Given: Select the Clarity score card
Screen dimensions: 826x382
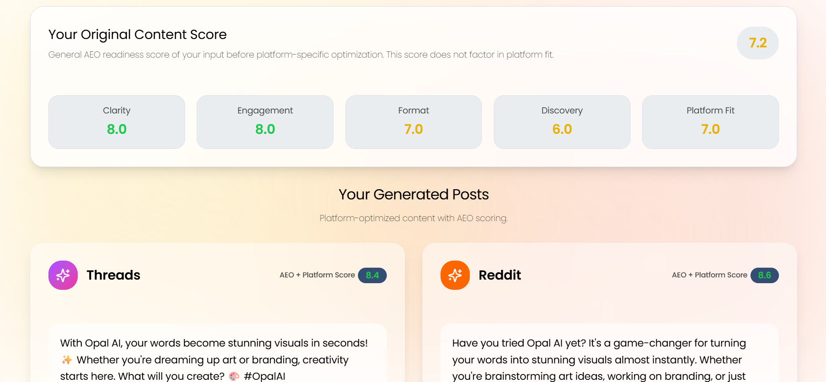Looking at the screenshot, I should tap(116, 122).
